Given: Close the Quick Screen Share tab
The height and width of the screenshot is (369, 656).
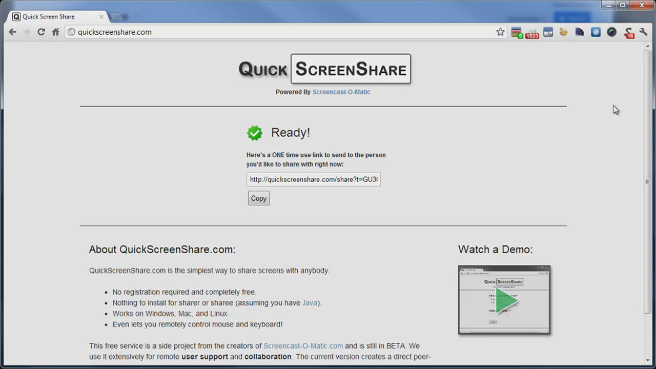Looking at the screenshot, I should click(x=101, y=16).
